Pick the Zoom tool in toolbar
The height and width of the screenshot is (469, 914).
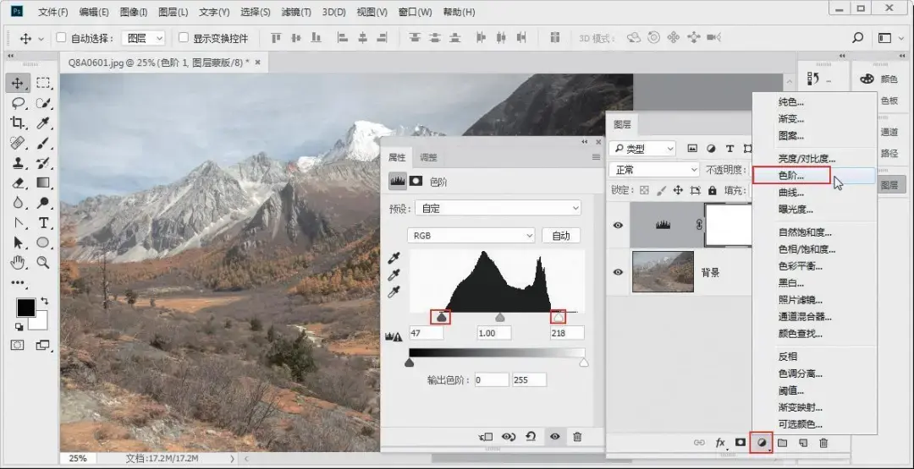[43, 263]
